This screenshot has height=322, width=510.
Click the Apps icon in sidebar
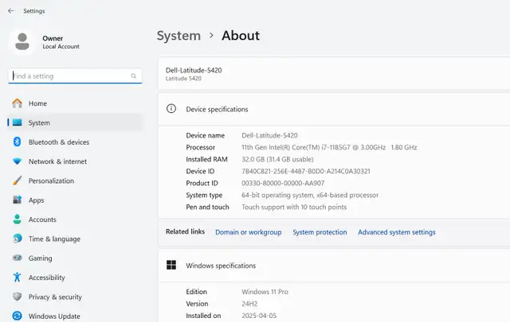[x=17, y=200]
